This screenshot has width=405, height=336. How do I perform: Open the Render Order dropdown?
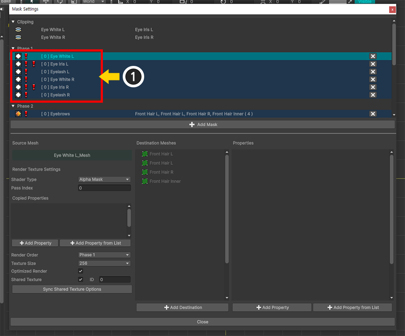104,255
